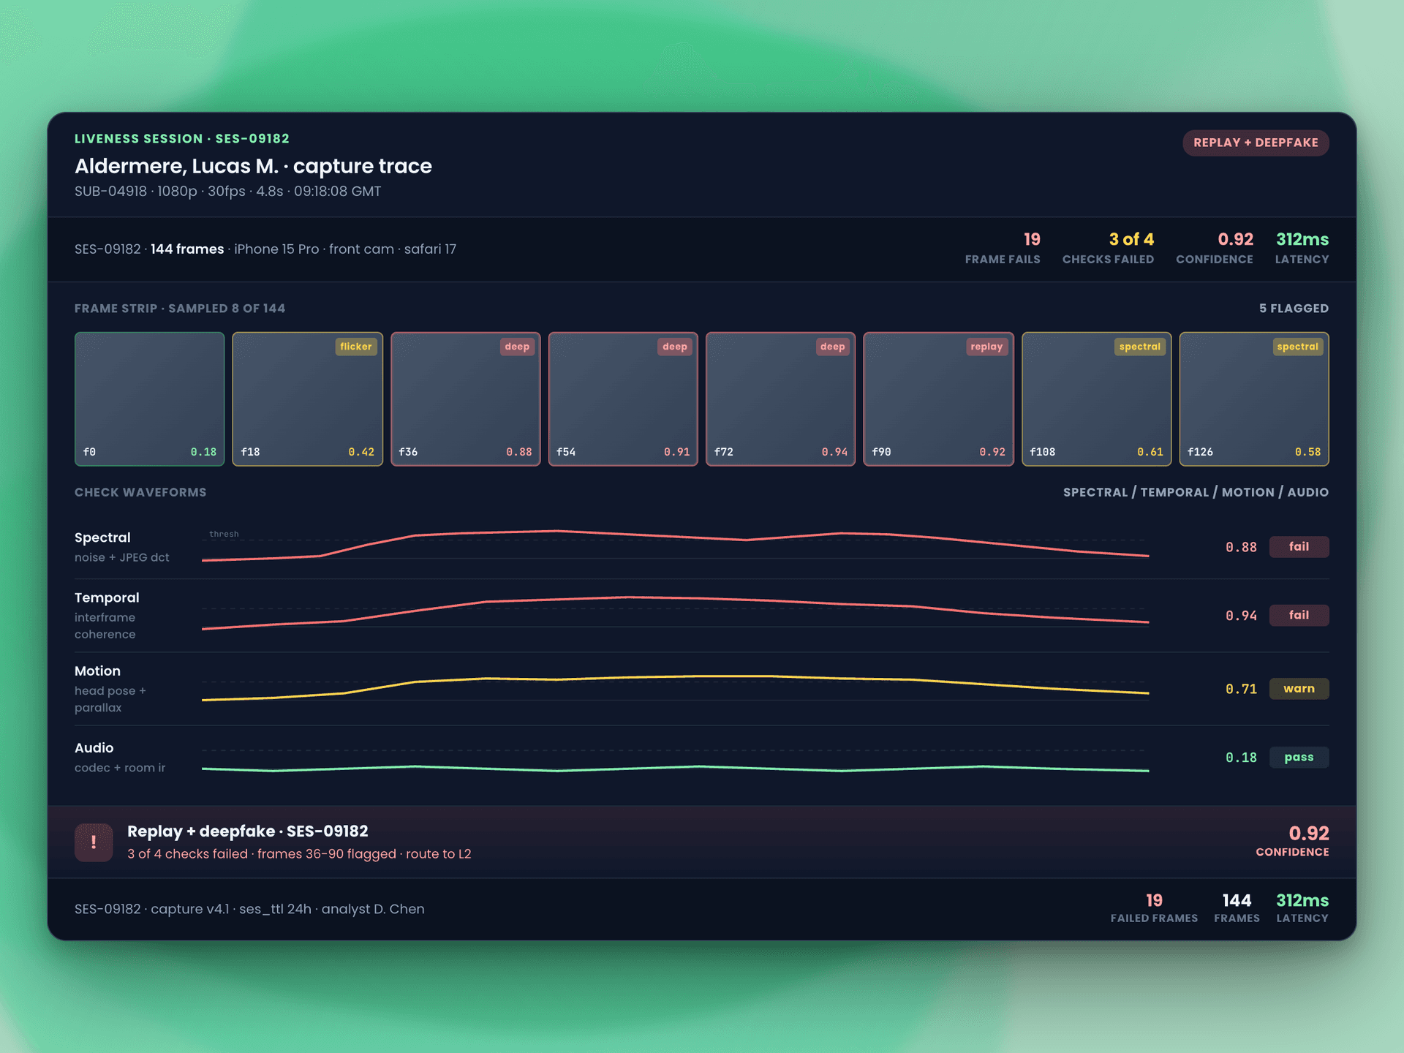Click the 3 of 4 checks failed stat
This screenshot has width=1404, height=1053.
[1108, 249]
